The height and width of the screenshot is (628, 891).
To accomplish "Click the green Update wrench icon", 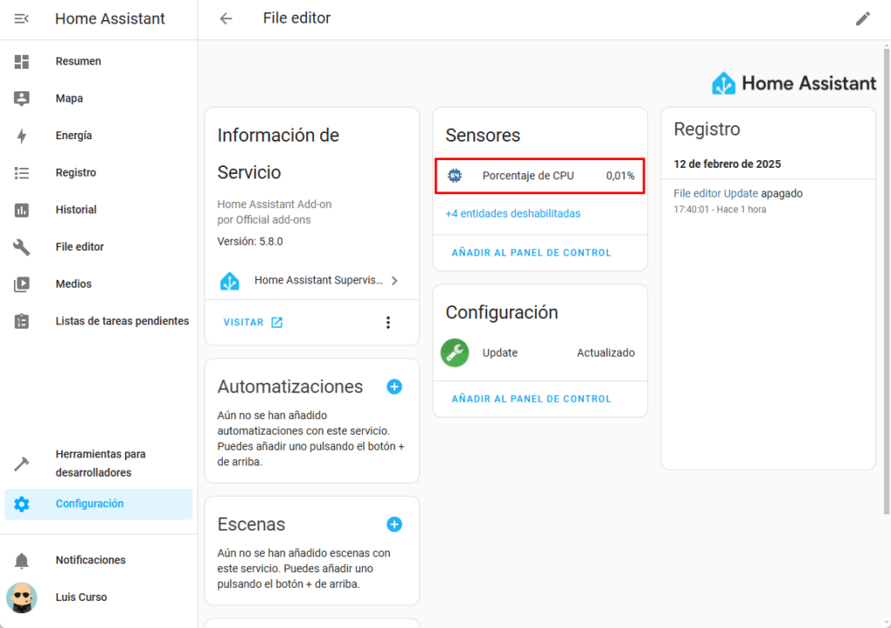I will [x=454, y=352].
